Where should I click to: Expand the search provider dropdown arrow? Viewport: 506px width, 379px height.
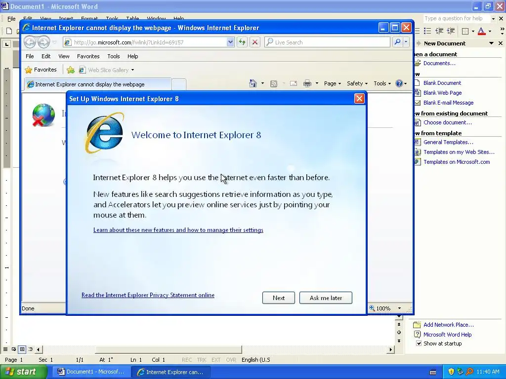(406, 42)
